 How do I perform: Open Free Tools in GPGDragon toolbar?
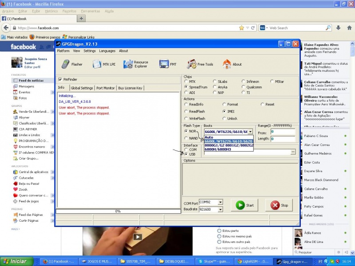(x=200, y=64)
